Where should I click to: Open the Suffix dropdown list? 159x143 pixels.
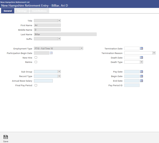59,39
